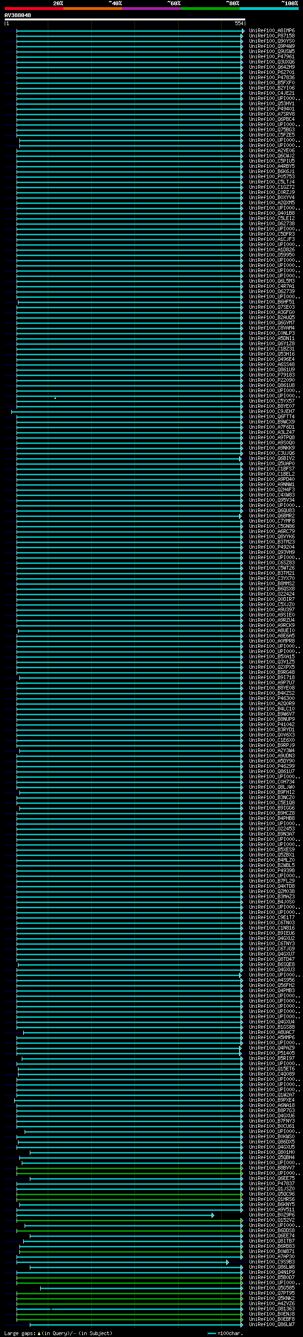Image resolution: width=303 pixels, height=1337 pixels.
Task: Open hit UniRef100_A8IMP6
Action: [x=272, y=31]
